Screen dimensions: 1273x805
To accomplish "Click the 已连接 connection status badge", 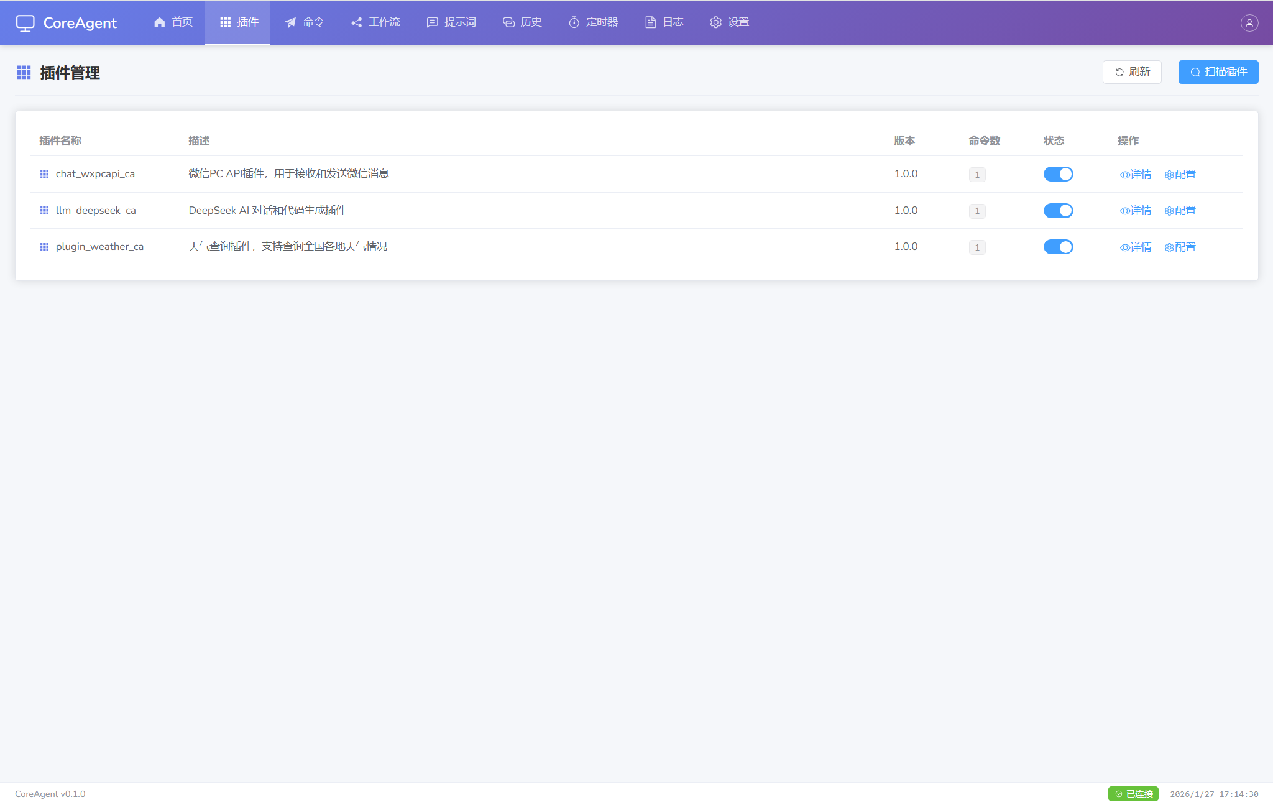I will 1133,794.
